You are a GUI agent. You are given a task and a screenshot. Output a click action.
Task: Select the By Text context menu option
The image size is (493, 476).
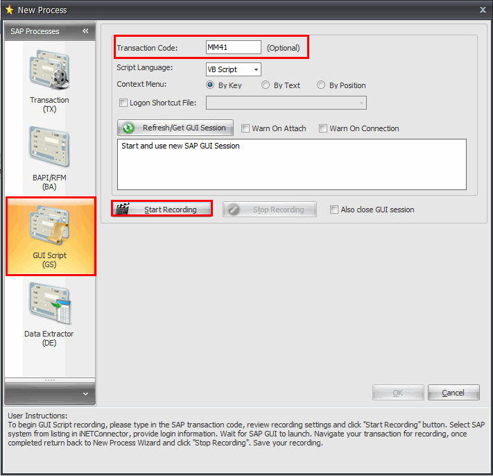266,85
